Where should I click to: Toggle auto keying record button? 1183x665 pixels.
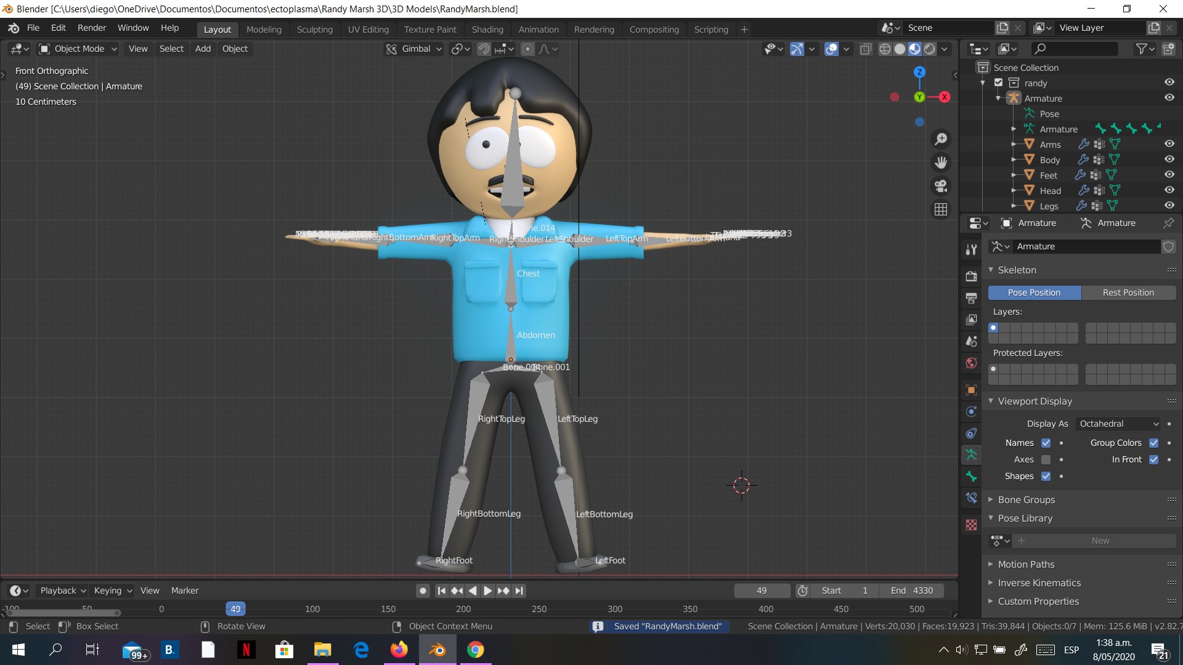423,590
